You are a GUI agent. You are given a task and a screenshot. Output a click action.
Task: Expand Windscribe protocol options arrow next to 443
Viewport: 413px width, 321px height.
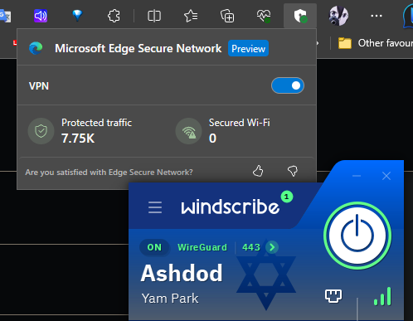pyautogui.click(x=272, y=247)
